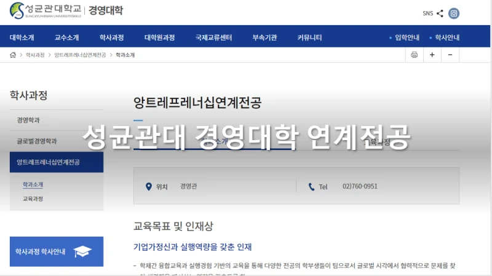Screen dimensions: 492x276
Task: Open the 교수소개 menu
Action: (x=67, y=37)
